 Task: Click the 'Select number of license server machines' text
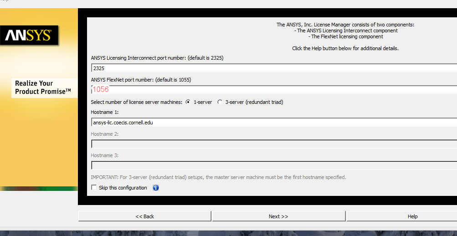[x=136, y=102]
